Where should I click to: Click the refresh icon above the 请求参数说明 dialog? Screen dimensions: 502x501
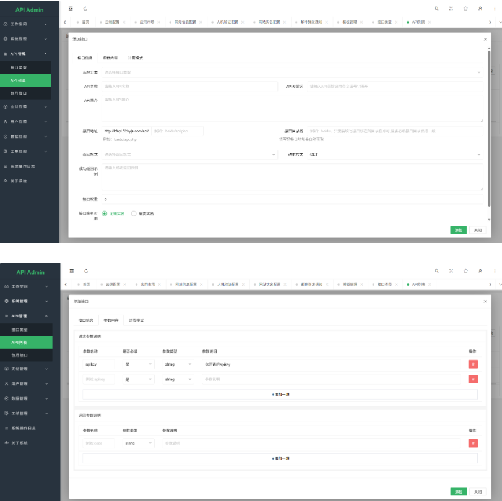[85, 271]
